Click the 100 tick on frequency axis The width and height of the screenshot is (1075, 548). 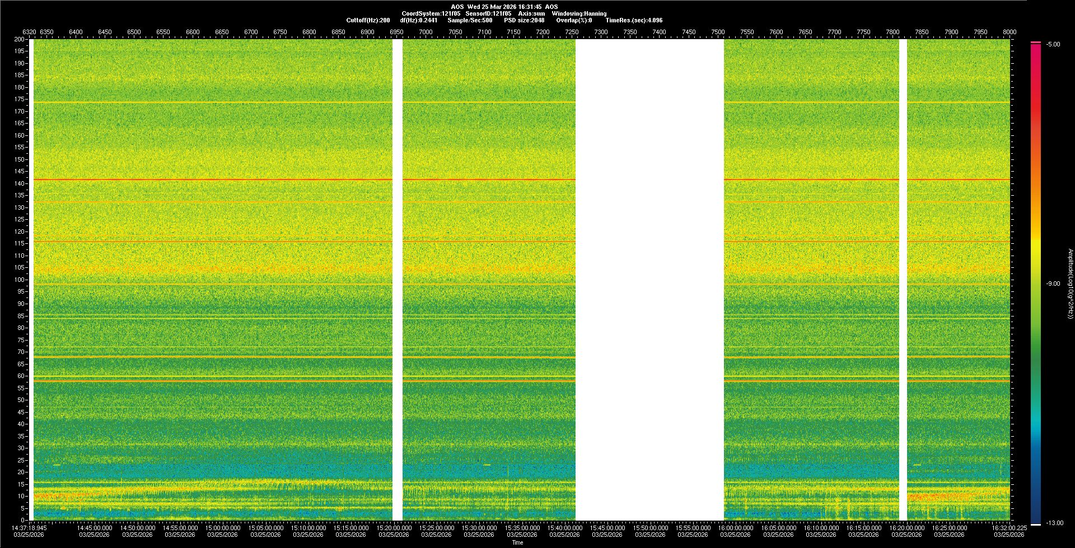tap(20, 280)
